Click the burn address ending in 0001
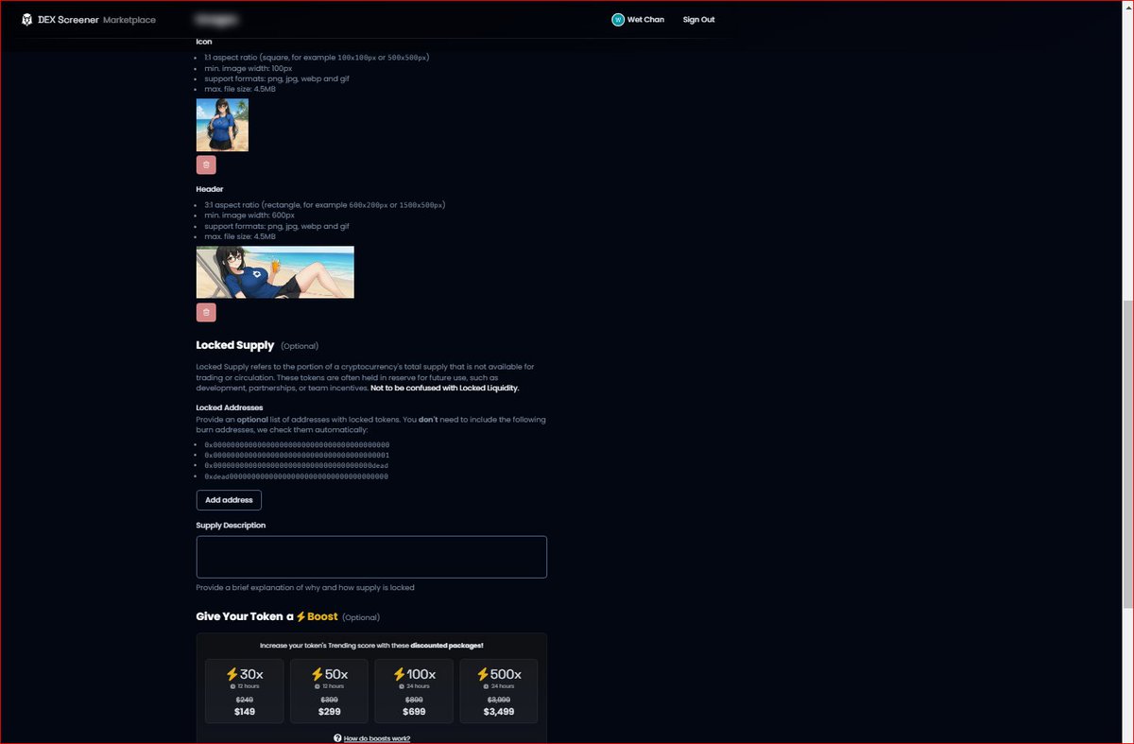 pyautogui.click(x=297, y=455)
